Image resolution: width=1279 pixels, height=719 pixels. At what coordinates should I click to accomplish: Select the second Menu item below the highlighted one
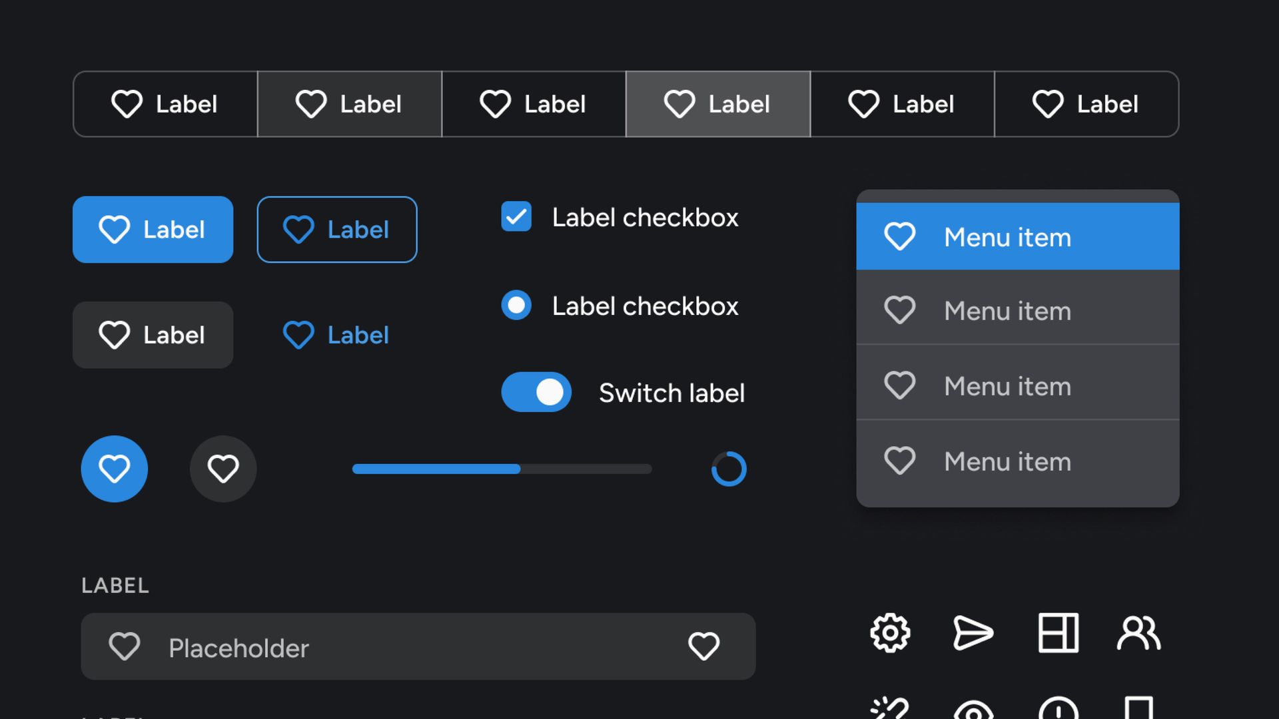click(x=1018, y=386)
